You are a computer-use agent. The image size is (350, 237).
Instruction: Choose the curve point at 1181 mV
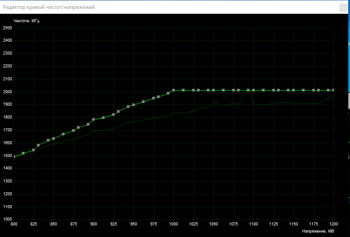[318, 90]
